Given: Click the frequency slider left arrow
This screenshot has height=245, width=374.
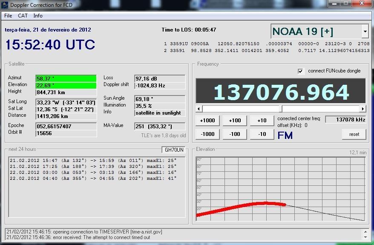Looking at the screenshot, I should click(199, 109).
